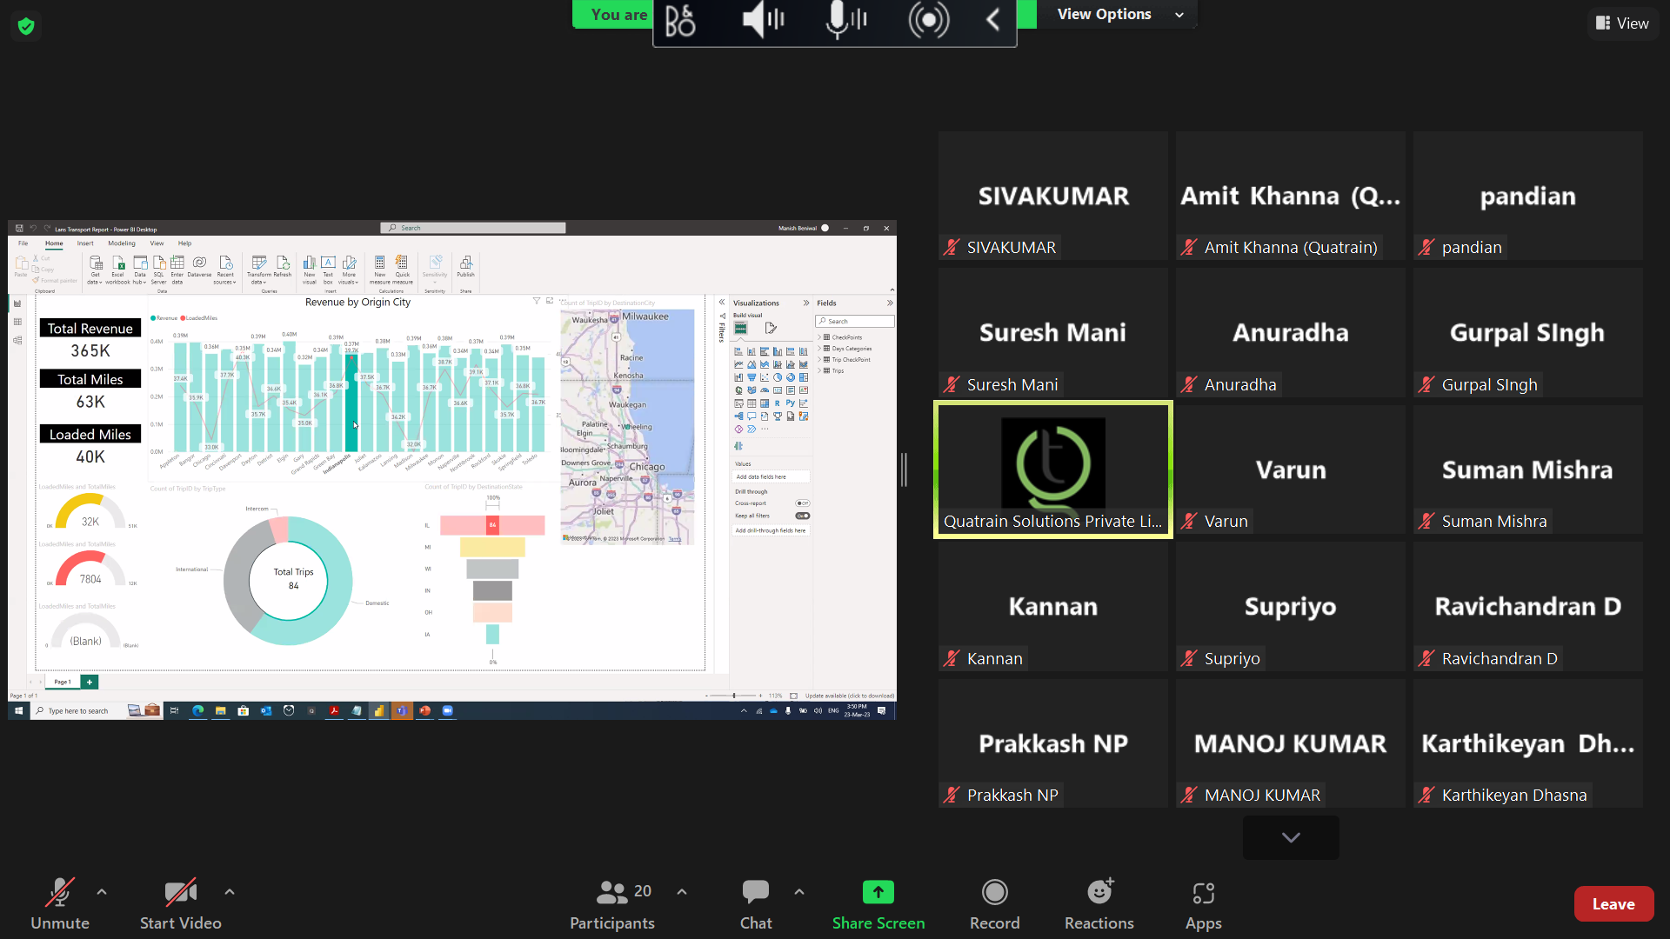Expand the Days Categories table in Fields
The height and width of the screenshot is (939, 1670).
click(x=819, y=348)
